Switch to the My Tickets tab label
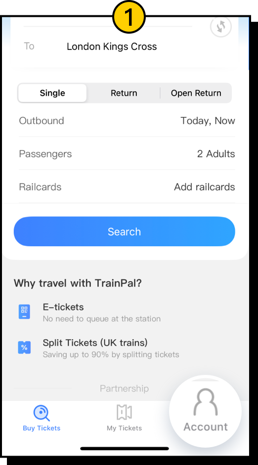 pos(124,428)
